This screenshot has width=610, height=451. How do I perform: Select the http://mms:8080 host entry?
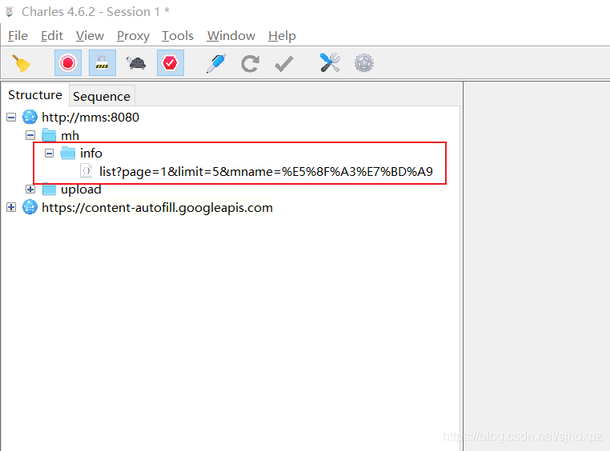(x=90, y=117)
